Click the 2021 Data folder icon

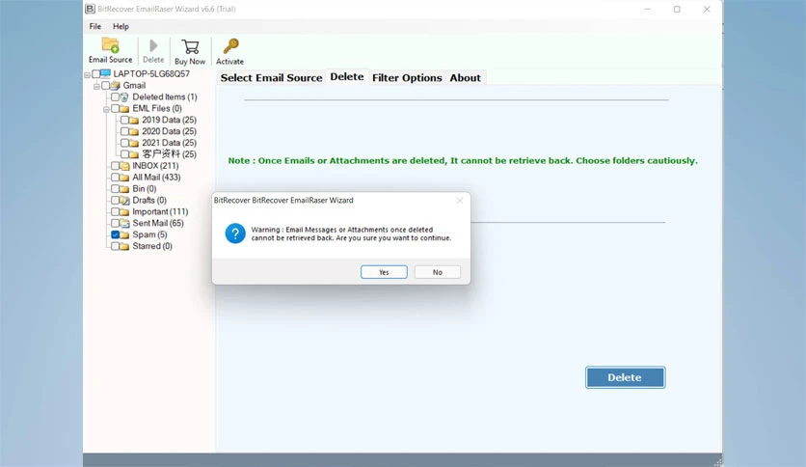134,143
